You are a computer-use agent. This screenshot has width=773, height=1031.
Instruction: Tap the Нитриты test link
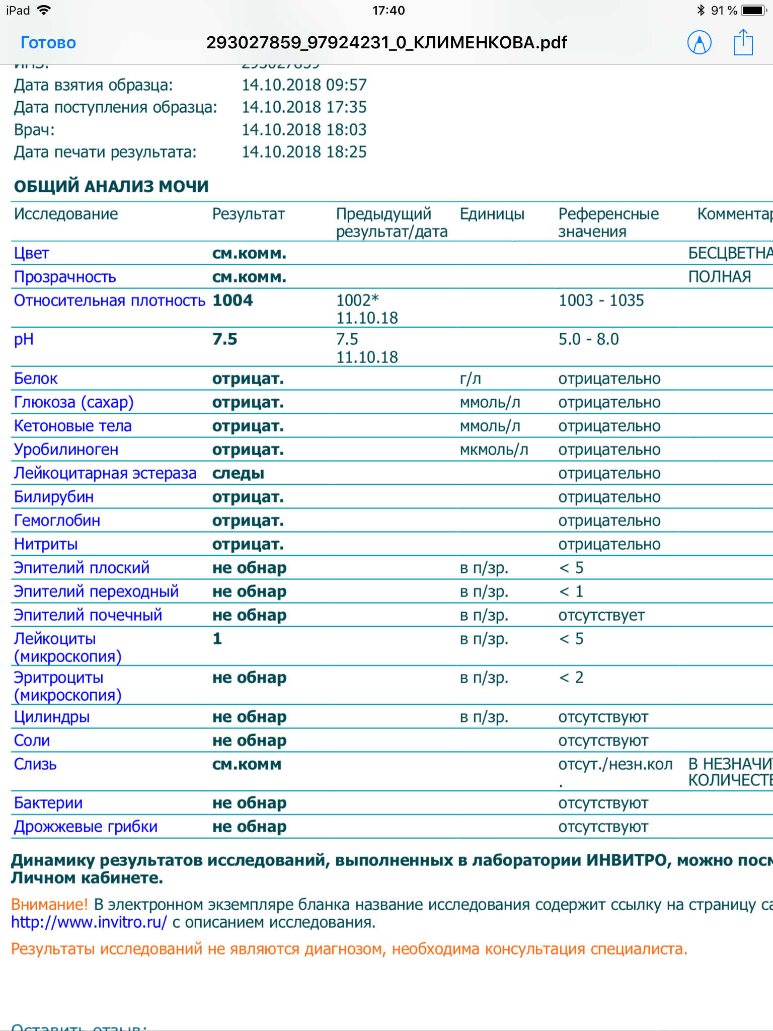pyautogui.click(x=46, y=544)
